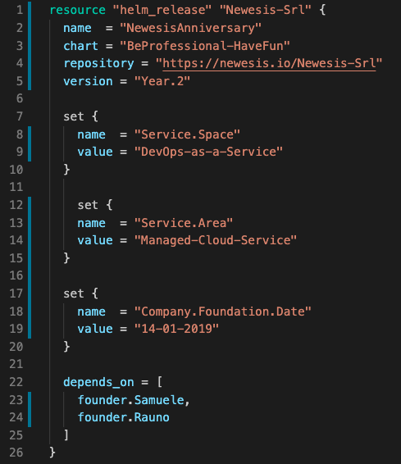This screenshot has width=401, height=464.
Task: Click the string "Year.2"
Action: click(x=162, y=81)
